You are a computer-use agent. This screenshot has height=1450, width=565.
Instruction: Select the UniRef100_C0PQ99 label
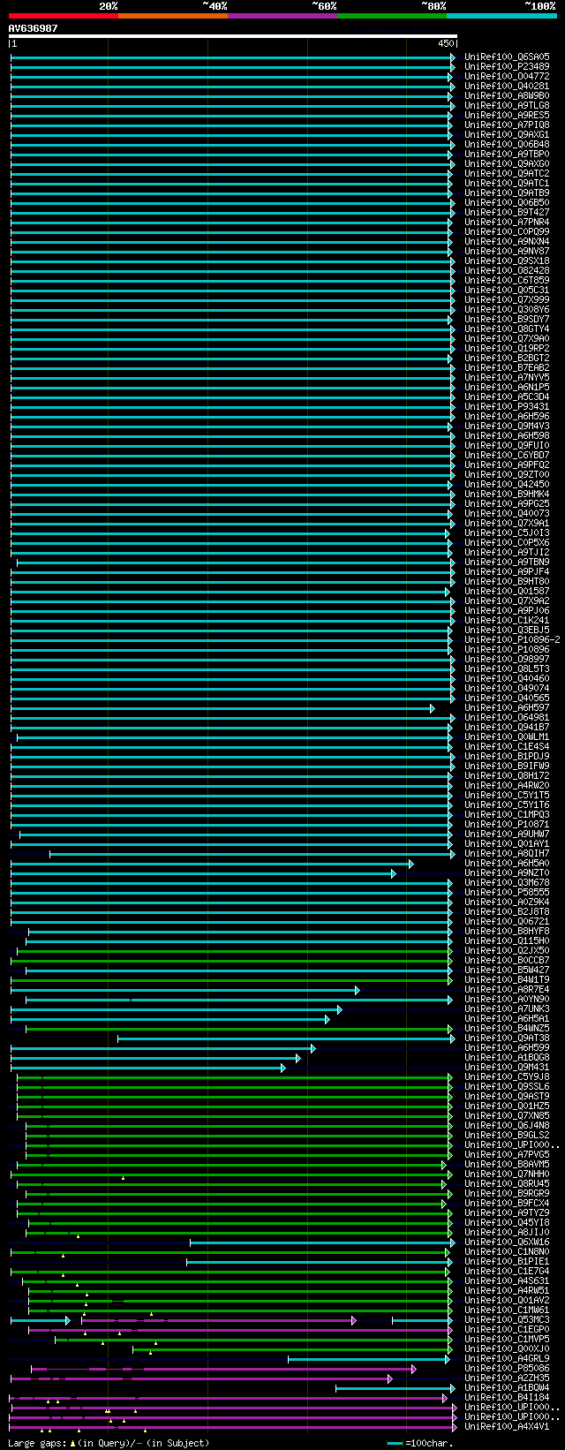[507, 231]
